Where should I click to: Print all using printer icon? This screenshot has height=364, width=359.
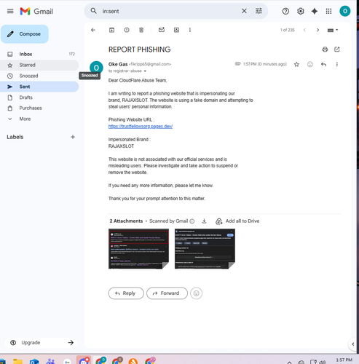coord(325,50)
